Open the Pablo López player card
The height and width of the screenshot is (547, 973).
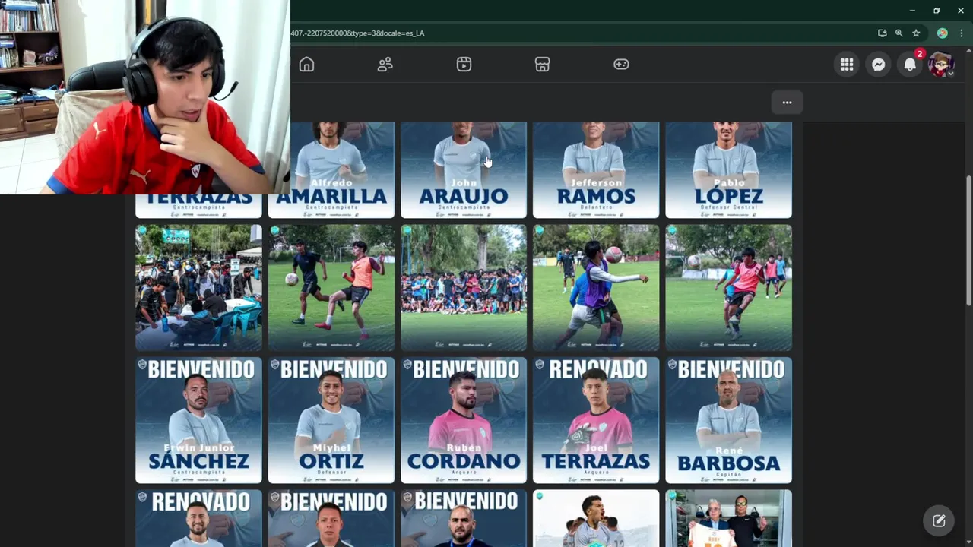(728, 170)
